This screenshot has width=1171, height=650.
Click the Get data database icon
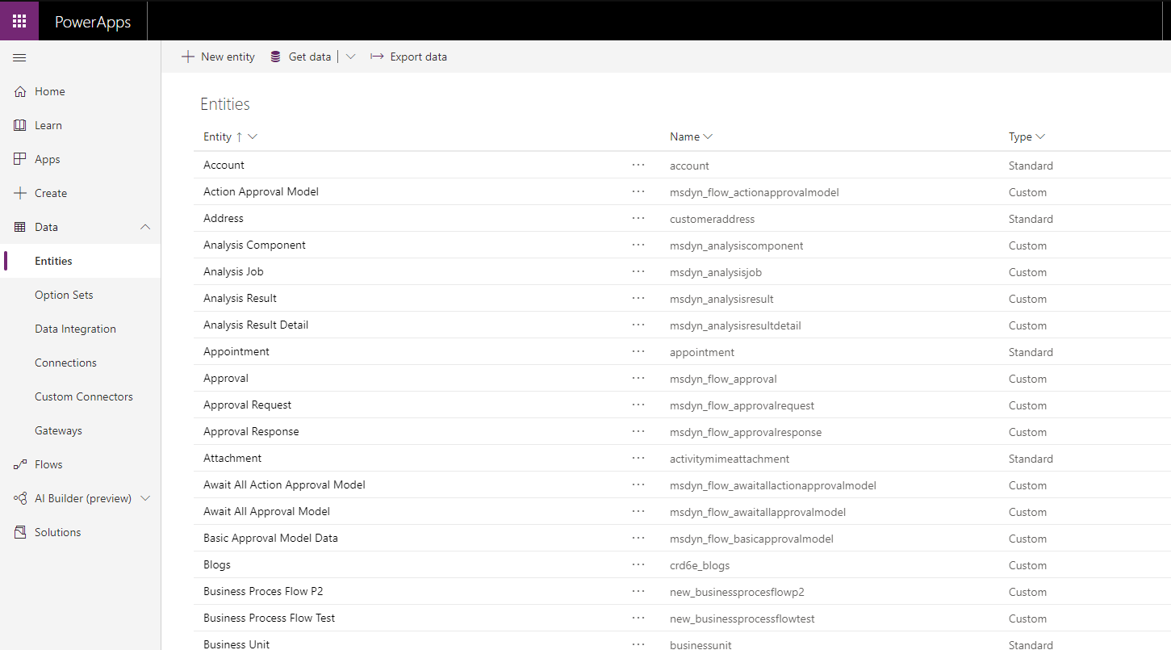pos(276,57)
